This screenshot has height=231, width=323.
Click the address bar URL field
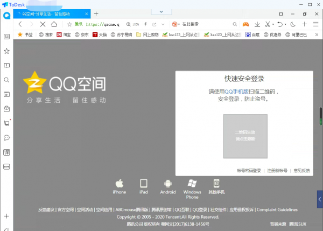tap(103, 25)
